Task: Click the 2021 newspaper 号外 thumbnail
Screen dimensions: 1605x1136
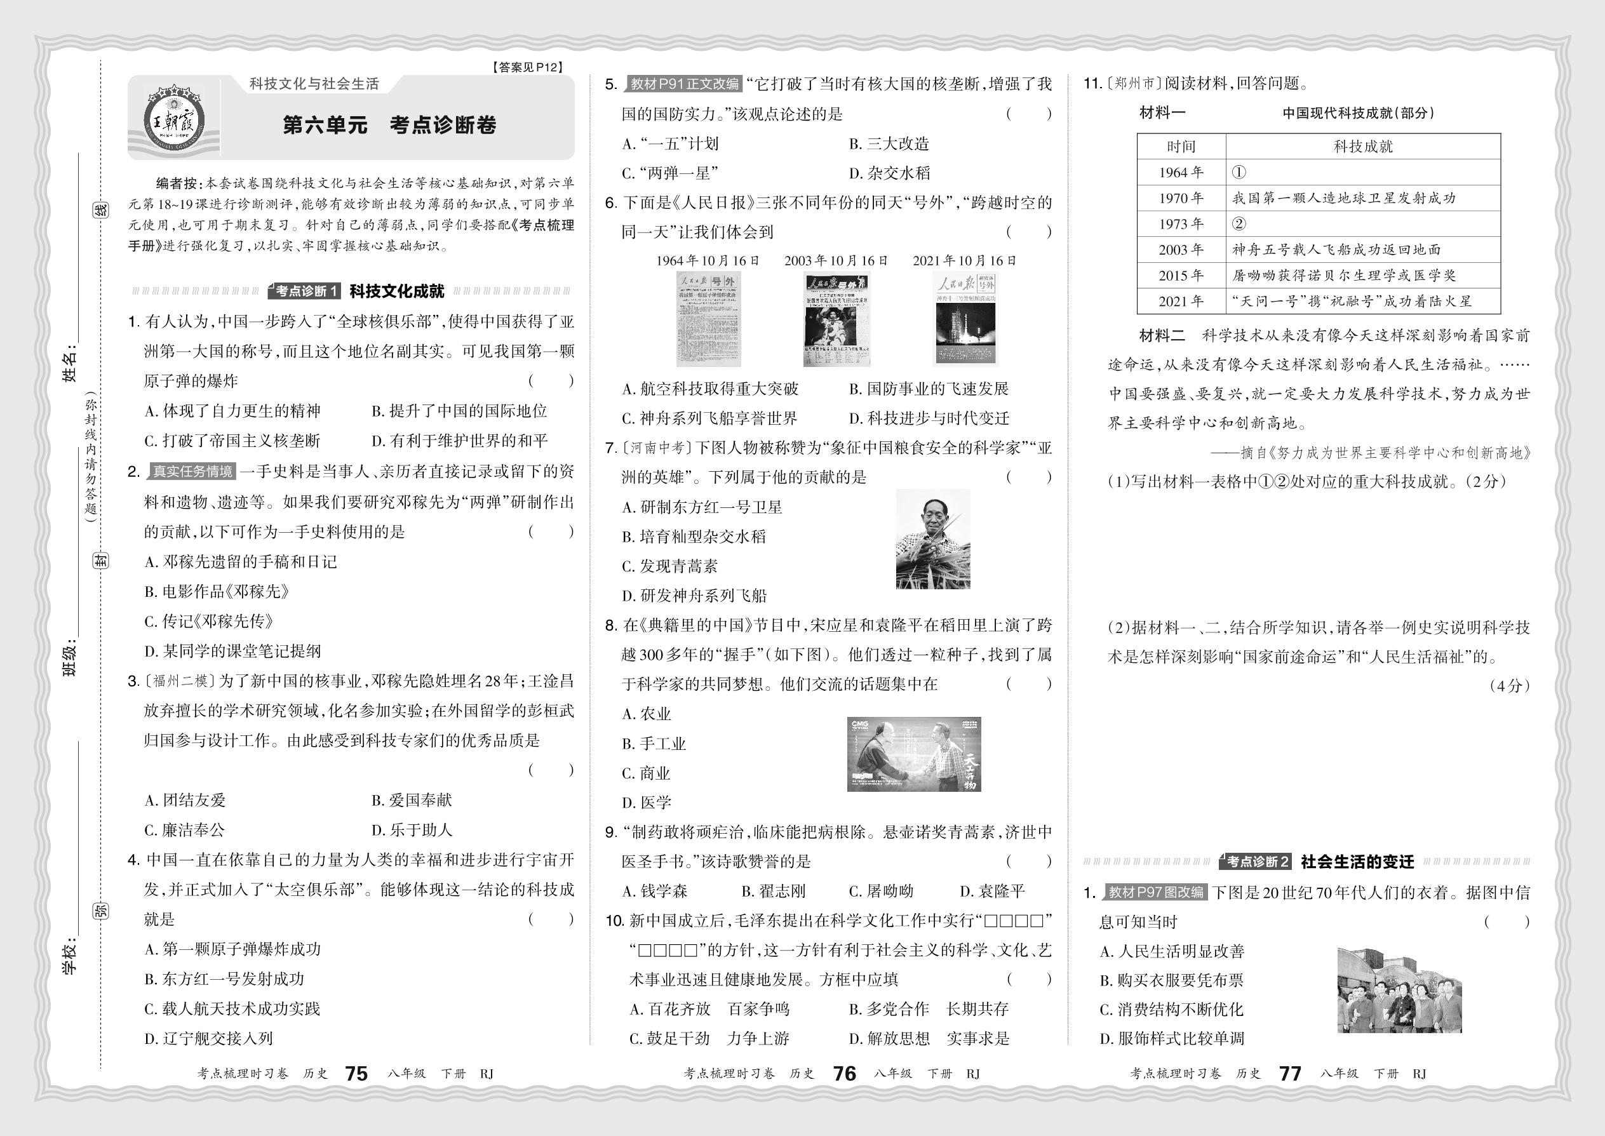Action: click(x=965, y=319)
